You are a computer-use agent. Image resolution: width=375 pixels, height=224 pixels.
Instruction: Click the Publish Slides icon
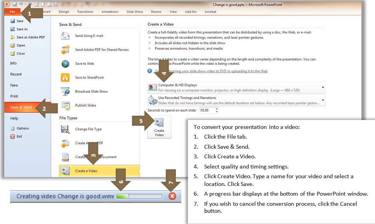click(x=65, y=105)
